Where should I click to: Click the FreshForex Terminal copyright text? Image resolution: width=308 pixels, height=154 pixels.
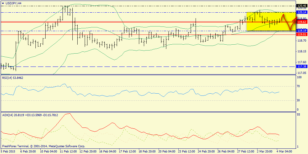point(43,146)
